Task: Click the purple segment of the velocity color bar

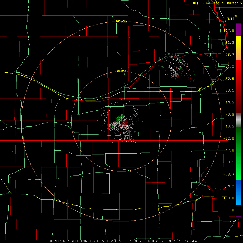Action: tap(238, 30)
